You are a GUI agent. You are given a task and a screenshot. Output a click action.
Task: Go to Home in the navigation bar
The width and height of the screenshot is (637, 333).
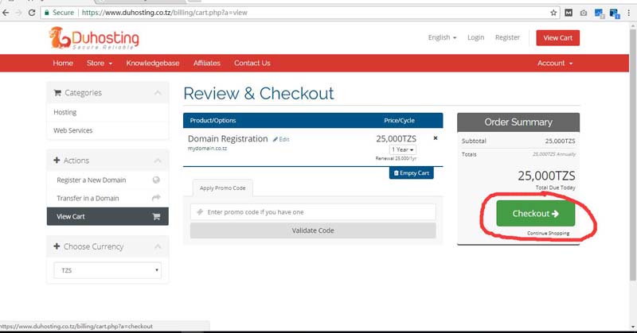coord(63,64)
